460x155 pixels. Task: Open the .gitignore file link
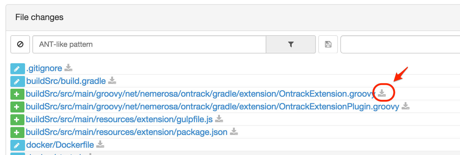tap(44, 68)
